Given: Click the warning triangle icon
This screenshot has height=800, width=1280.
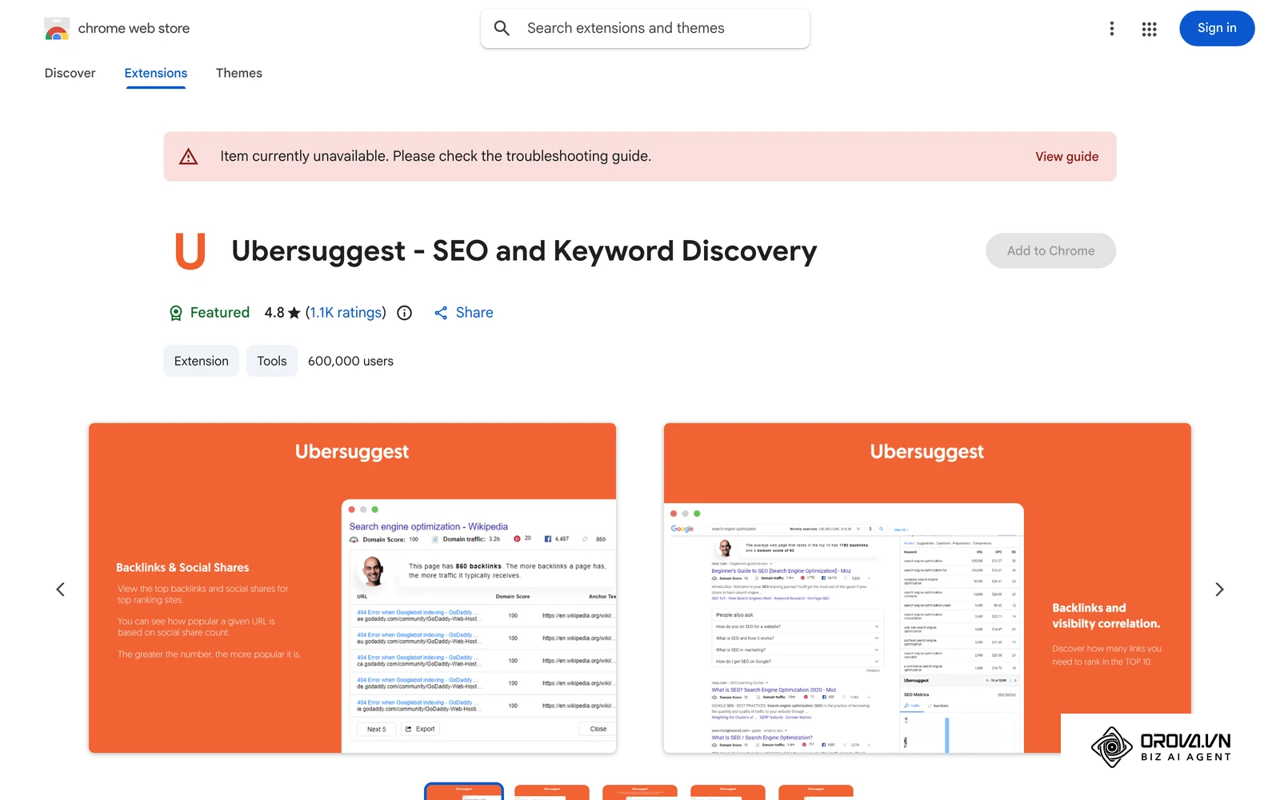Looking at the screenshot, I should point(189,157).
